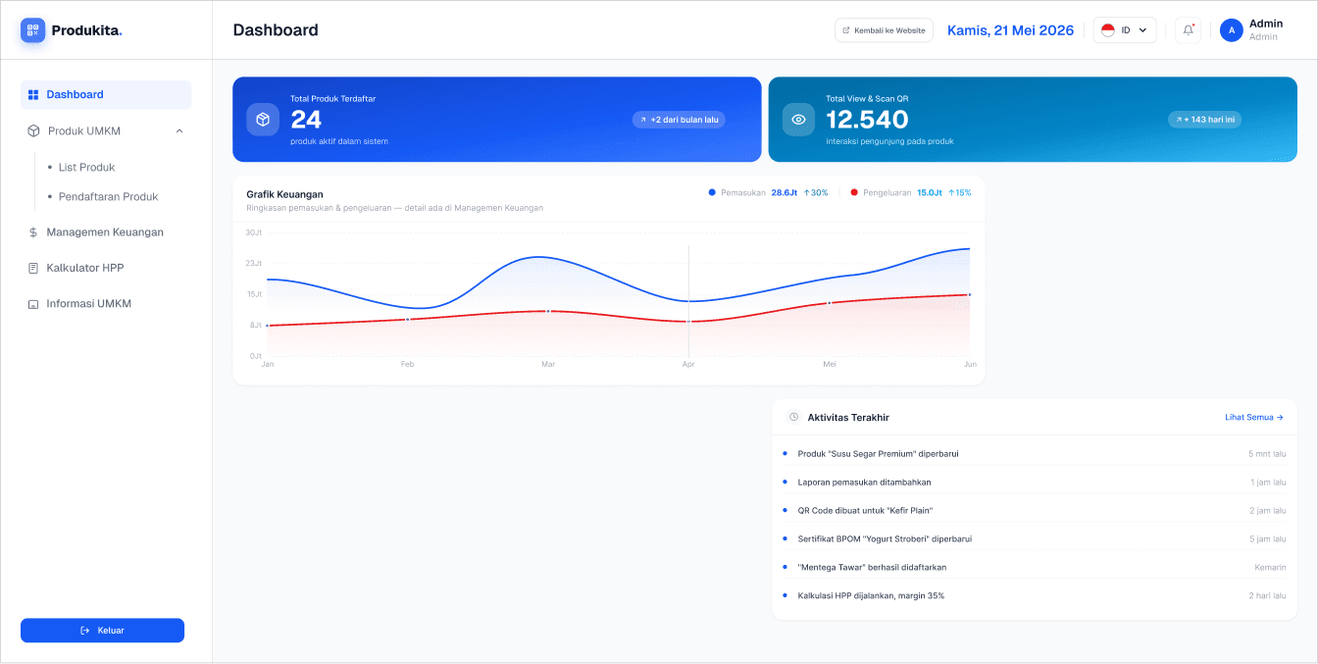Screen dimensions: 1318x664
Task: Open notifications bell icon
Action: click(x=1189, y=30)
